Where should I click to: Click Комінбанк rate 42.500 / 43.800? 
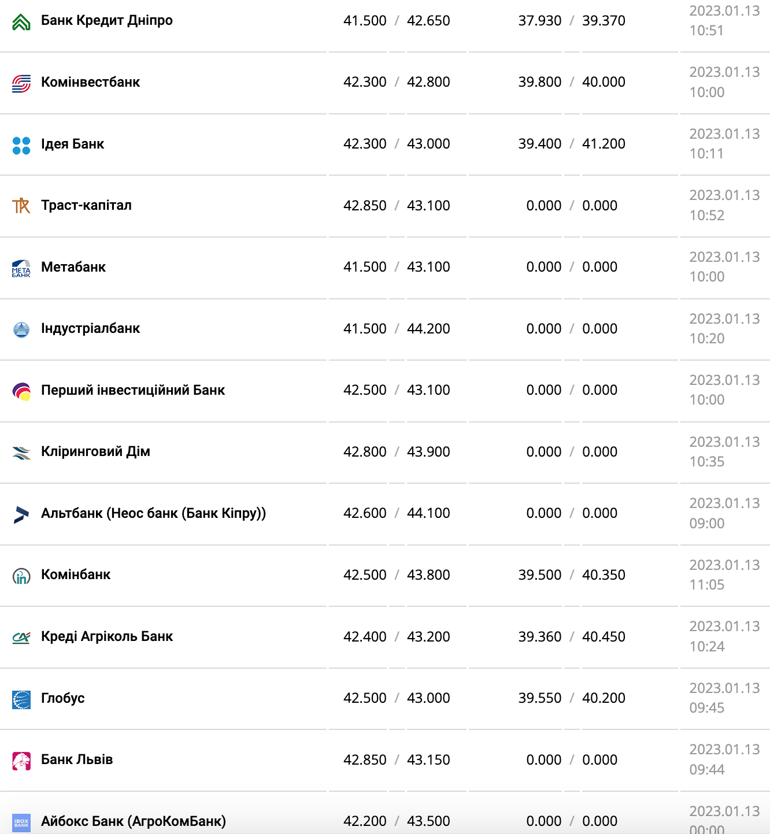[397, 575]
